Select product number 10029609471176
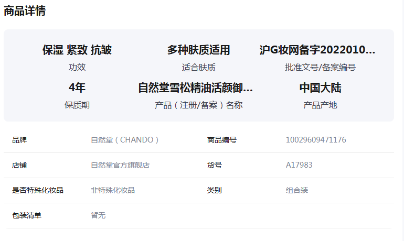The image size is (404, 241). [x=316, y=140]
